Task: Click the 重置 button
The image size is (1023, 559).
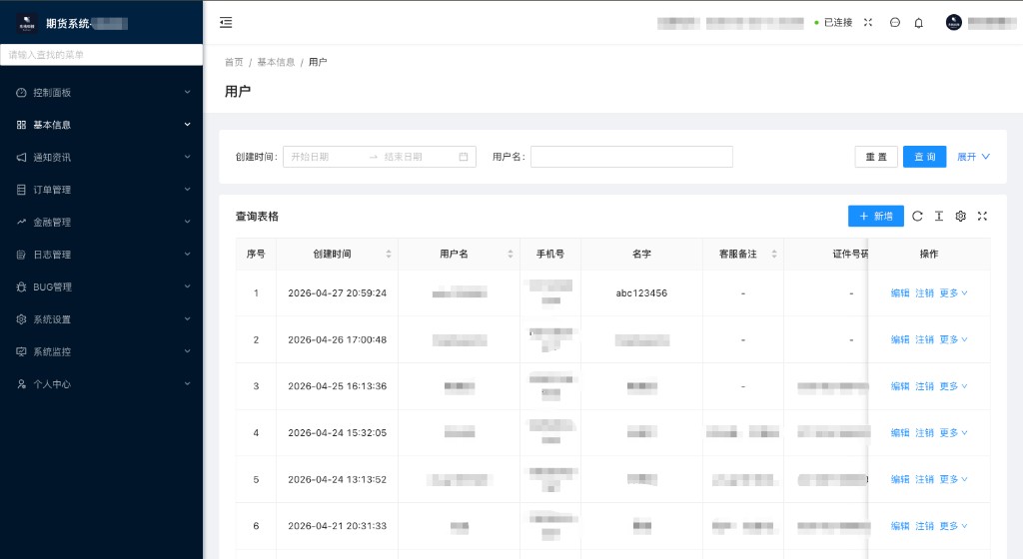Action: tap(876, 157)
